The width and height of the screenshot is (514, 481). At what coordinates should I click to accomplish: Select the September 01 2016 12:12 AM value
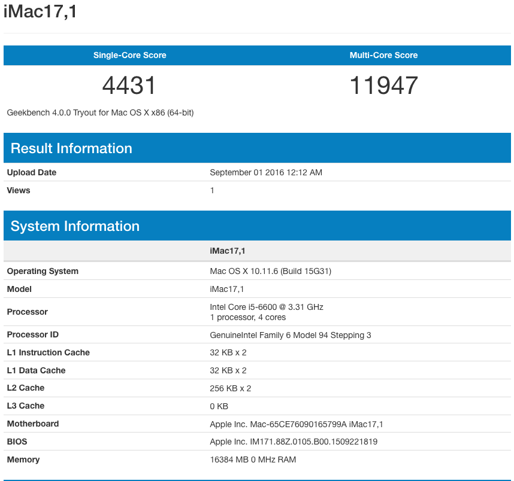[x=266, y=172]
